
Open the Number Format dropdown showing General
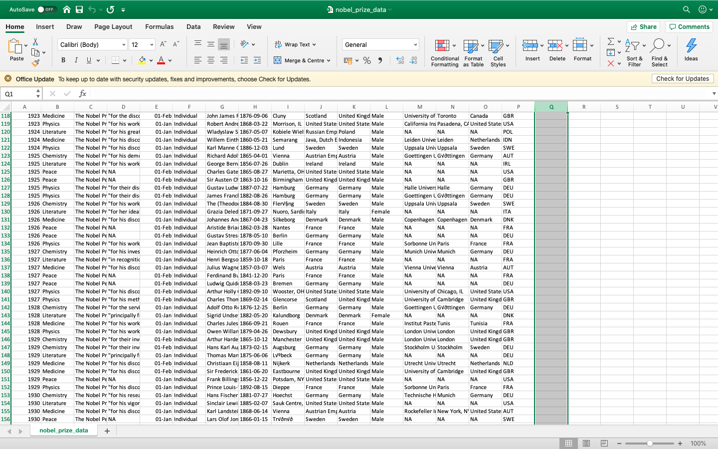(380, 44)
